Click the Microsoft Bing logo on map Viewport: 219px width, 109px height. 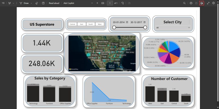[74, 69]
